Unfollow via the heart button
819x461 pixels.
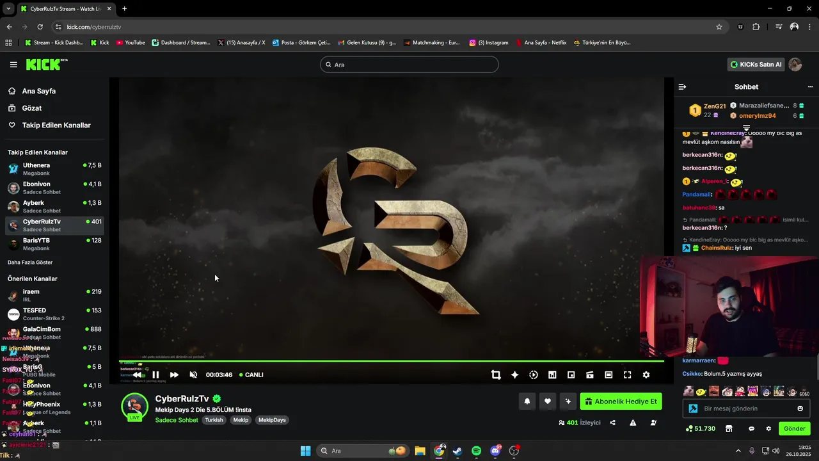coord(548,401)
